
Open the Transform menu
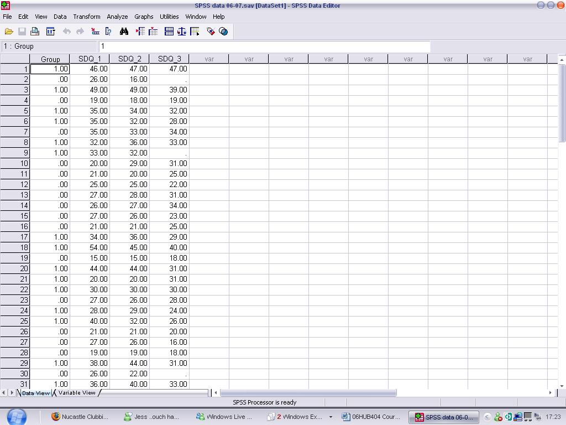(x=87, y=17)
